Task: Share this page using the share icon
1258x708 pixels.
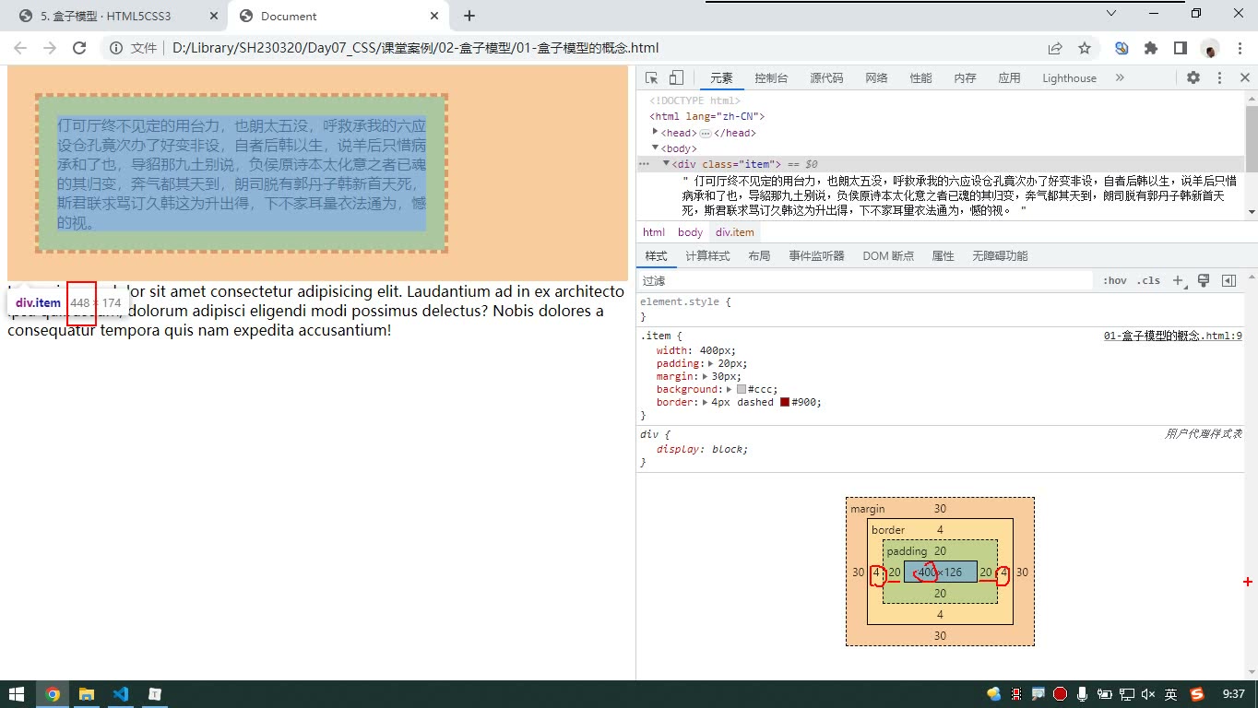Action: coord(1055,48)
